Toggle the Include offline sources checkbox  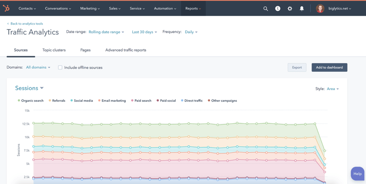(x=60, y=68)
